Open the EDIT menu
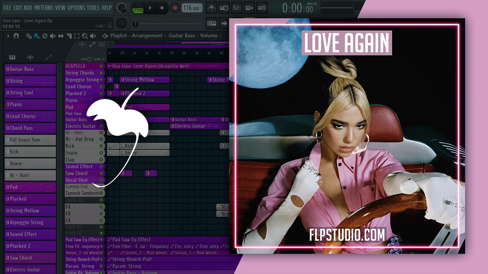The height and width of the screenshot is (274, 488). (18, 8)
